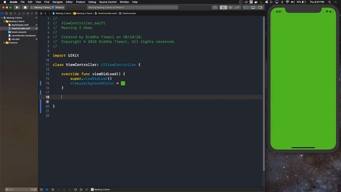
Task: Click the volume icon in menu bar
Action: coord(293,2)
